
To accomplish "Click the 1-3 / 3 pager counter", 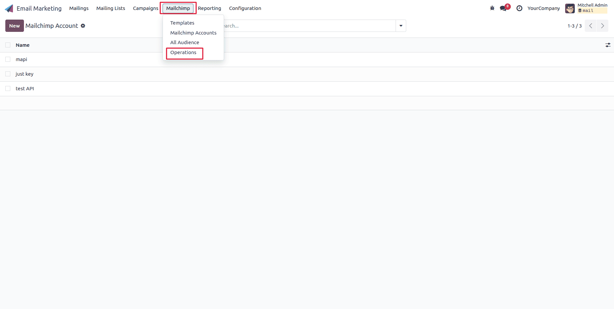I will coord(574,26).
